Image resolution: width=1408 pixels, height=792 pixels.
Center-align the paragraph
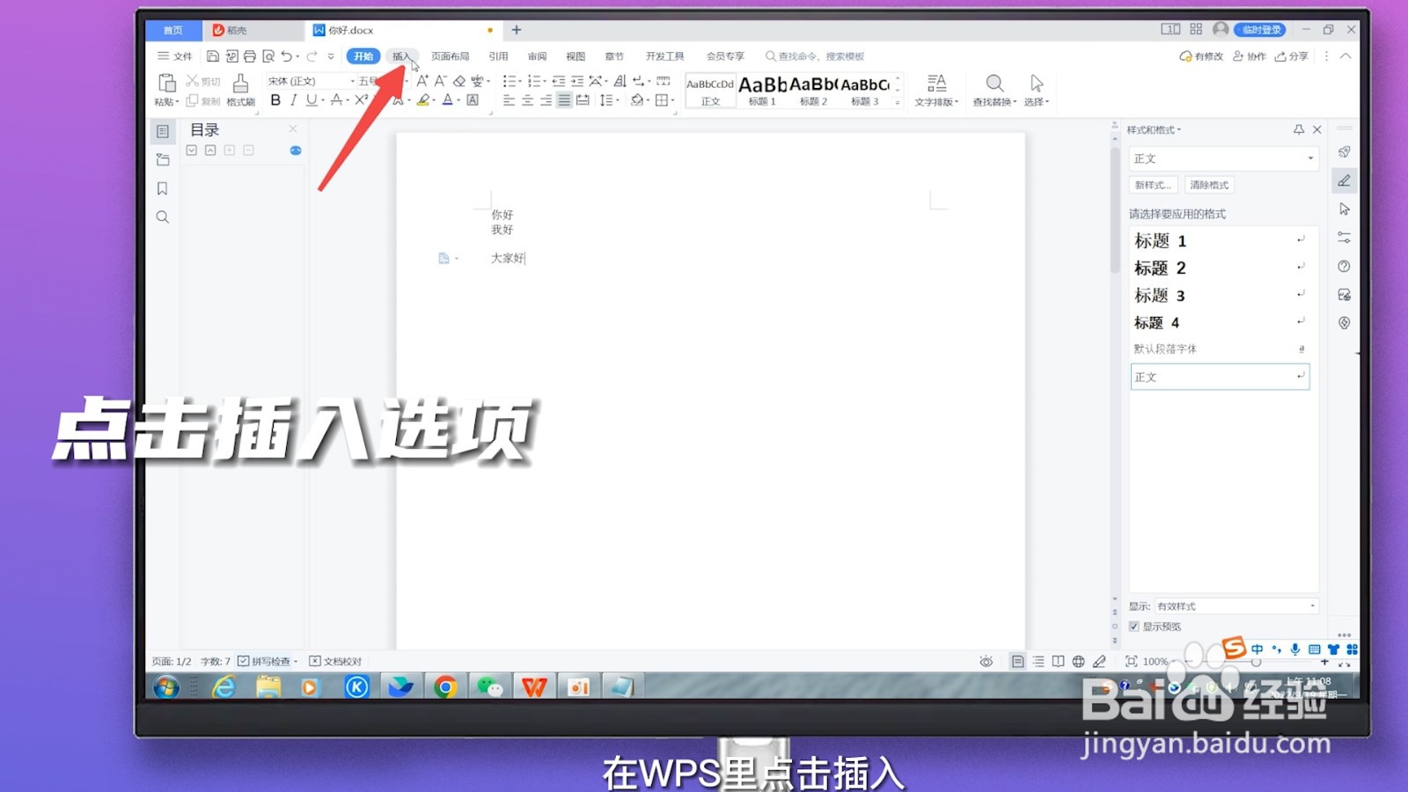coord(527,100)
